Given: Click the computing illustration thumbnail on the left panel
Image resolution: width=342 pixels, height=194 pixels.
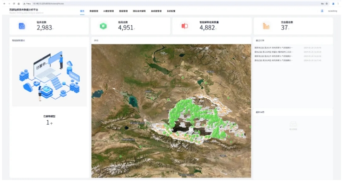Looking at the screenshot, I should coord(50,76).
